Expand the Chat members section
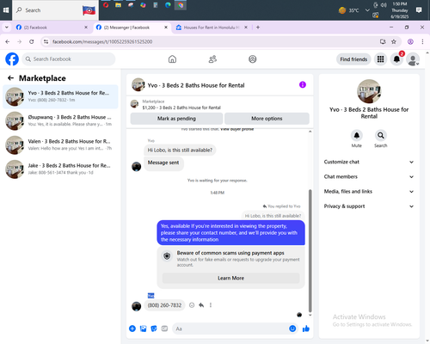 pyautogui.click(x=369, y=176)
